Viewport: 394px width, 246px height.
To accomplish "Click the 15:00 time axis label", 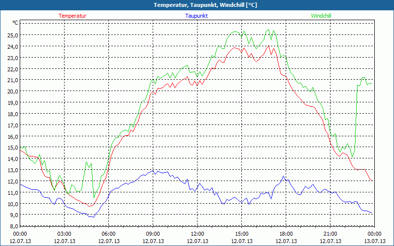I will tap(241, 234).
